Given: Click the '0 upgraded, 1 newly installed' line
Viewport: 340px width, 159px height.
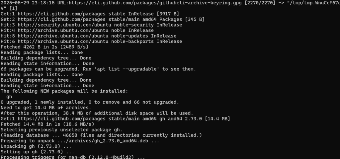Looking at the screenshot, I should click(x=90, y=102).
